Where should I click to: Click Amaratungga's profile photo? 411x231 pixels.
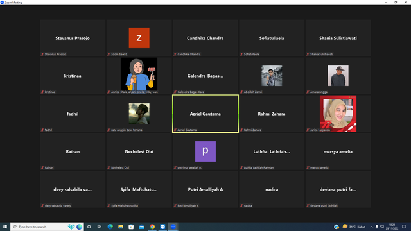338,76
